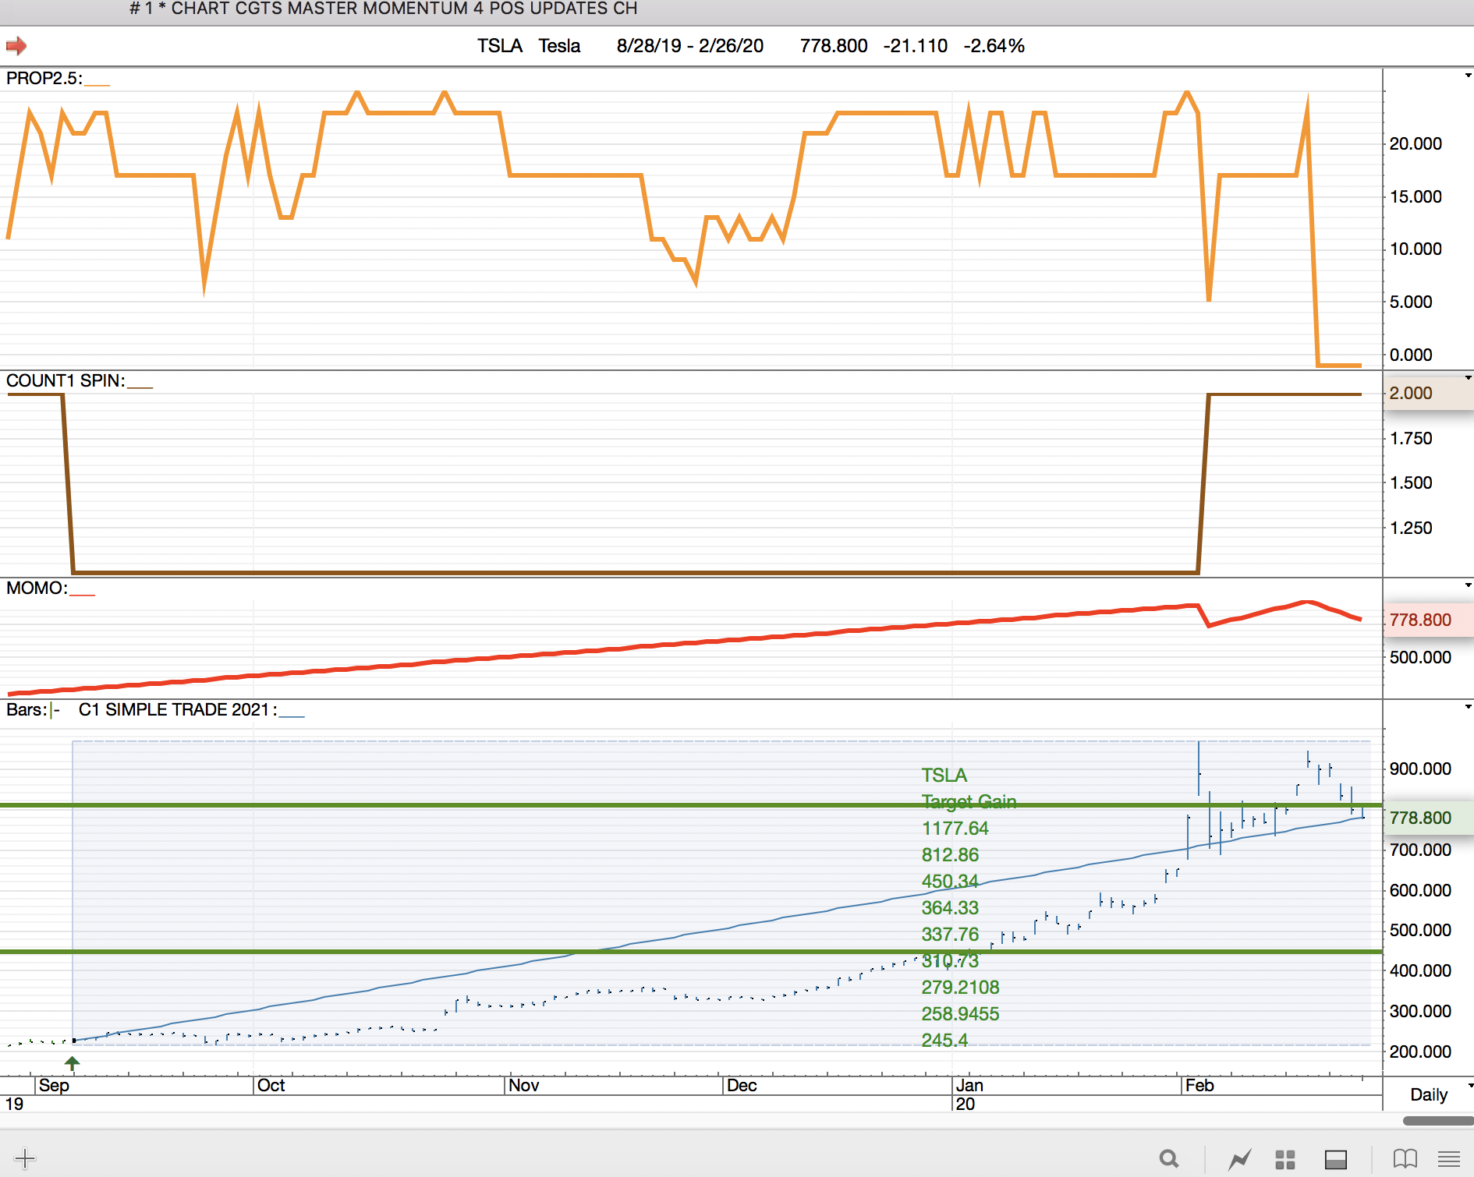This screenshot has width=1474, height=1177.
Task: Open the horizontal lines list icon
Action: coord(1449,1159)
